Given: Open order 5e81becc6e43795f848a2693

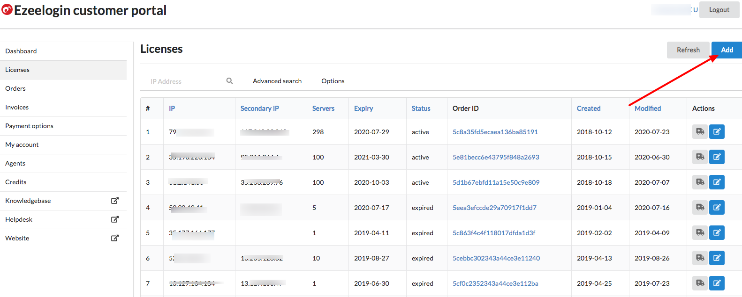Looking at the screenshot, I should [496, 157].
